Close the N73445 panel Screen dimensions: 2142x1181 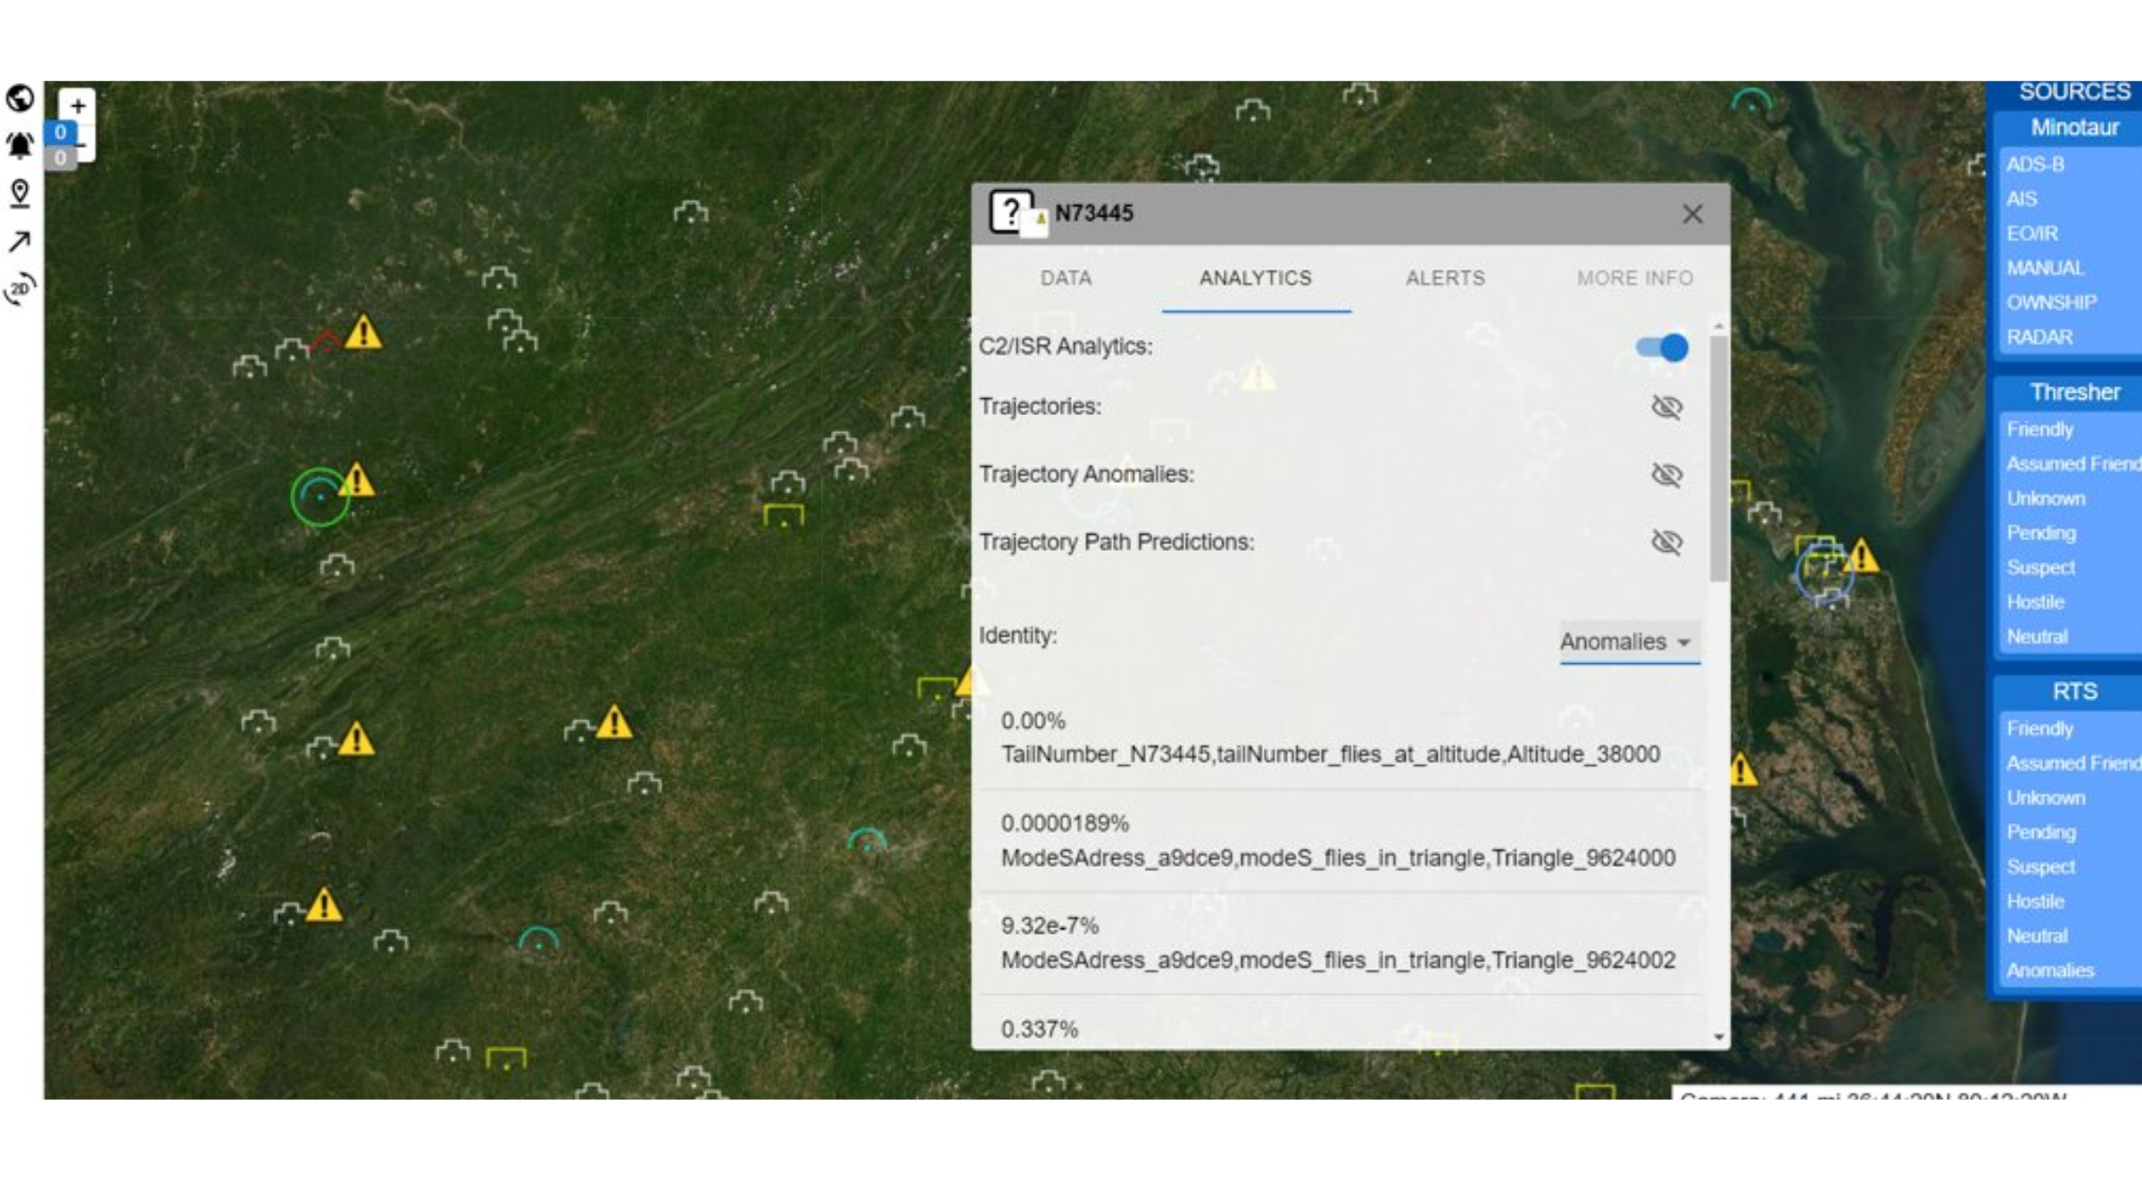coord(1692,214)
